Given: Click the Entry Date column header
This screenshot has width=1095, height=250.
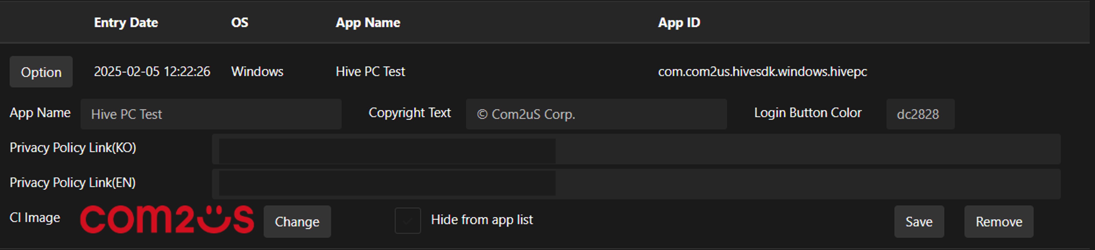Looking at the screenshot, I should click(x=126, y=22).
